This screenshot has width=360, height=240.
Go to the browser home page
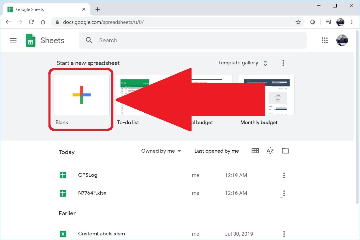coord(43,22)
